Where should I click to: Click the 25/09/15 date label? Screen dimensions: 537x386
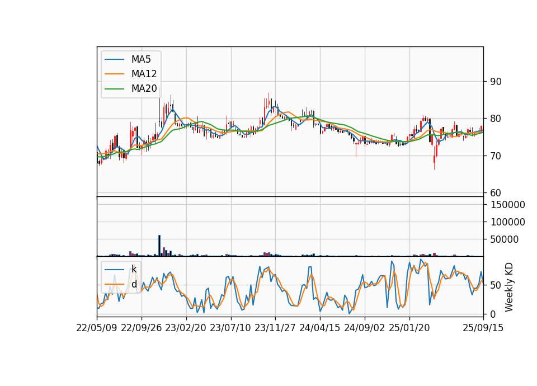[483, 328]
